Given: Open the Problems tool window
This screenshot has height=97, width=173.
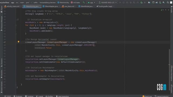Looking at the screenshot, I should [x=18, y=96].
